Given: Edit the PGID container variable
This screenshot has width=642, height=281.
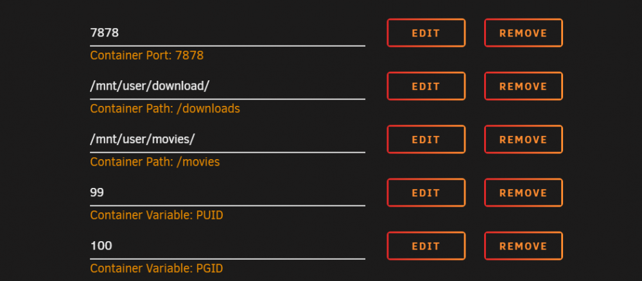Looking at the screenshot, I should point(426,246).
